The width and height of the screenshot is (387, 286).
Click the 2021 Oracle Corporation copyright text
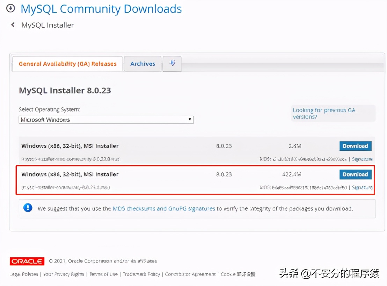coord(103,261)
